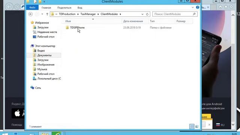Screen dimensions: 240x135
Task: Click the Explorer back arrow button
Action: 31,14
